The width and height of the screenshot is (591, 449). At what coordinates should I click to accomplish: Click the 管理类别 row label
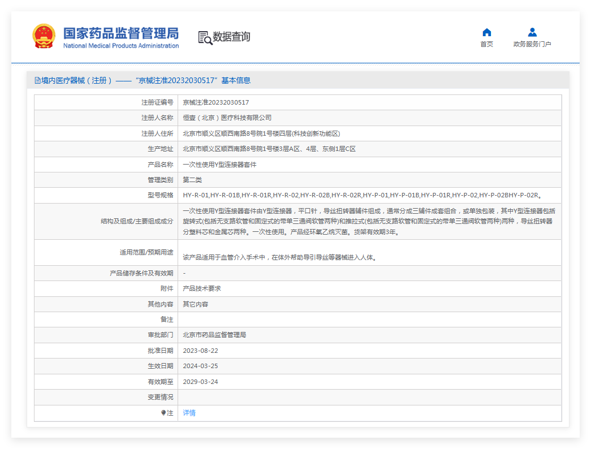pos(161,180)
